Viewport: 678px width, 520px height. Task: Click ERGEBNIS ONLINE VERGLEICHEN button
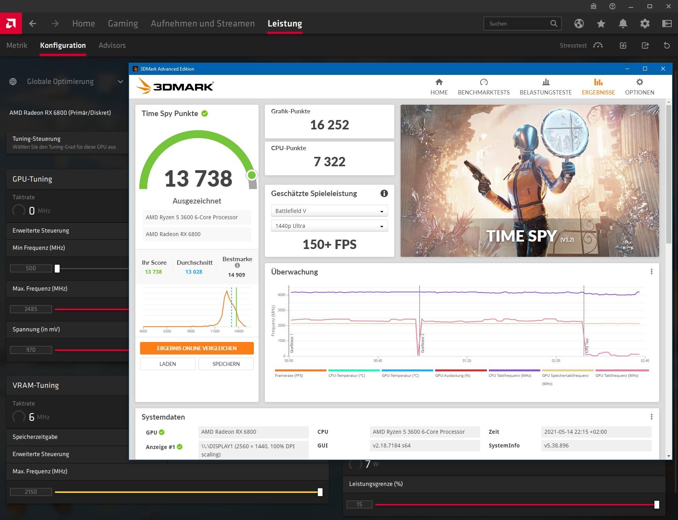point(197,348)
